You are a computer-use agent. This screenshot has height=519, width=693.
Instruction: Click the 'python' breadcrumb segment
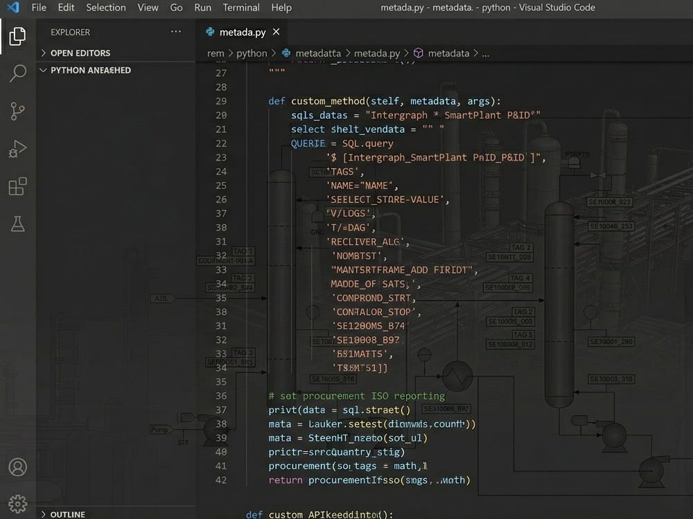click(252, 53)
